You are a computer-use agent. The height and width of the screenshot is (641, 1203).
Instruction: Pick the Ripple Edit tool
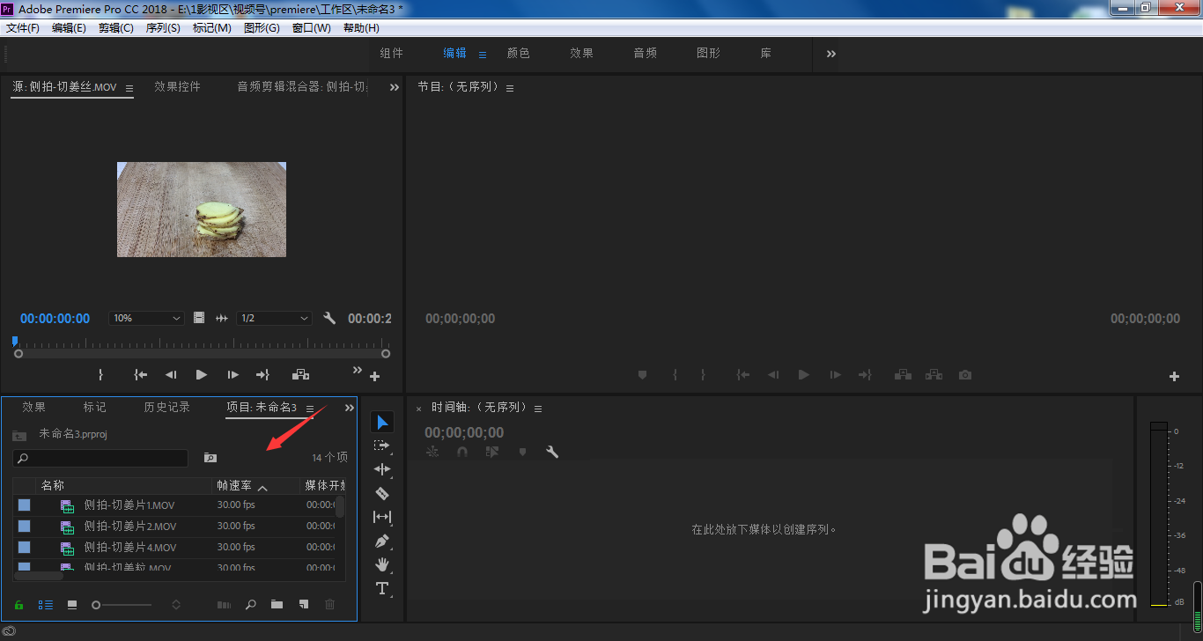tap(382, 469)
